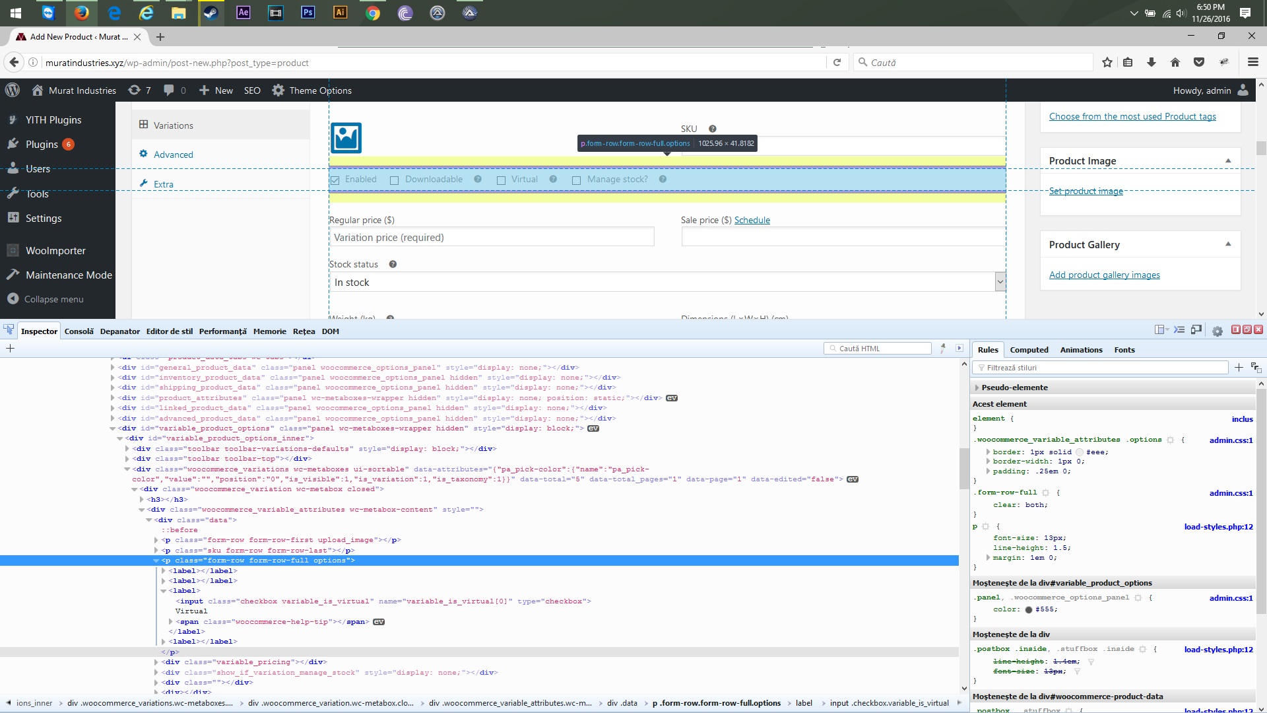This screenshot has width=1267, height=713.
Task: Bookmark this page with the star icon
Action: (x=1107, y=62)
